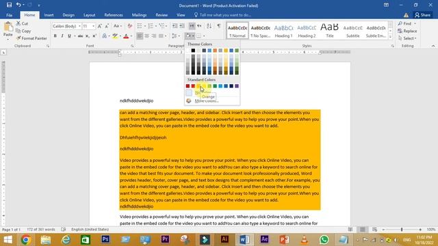The width and height of the screenshot is (438, 246).
Task: Open the Select dropdown in Editing group
Action: (408, 38)
